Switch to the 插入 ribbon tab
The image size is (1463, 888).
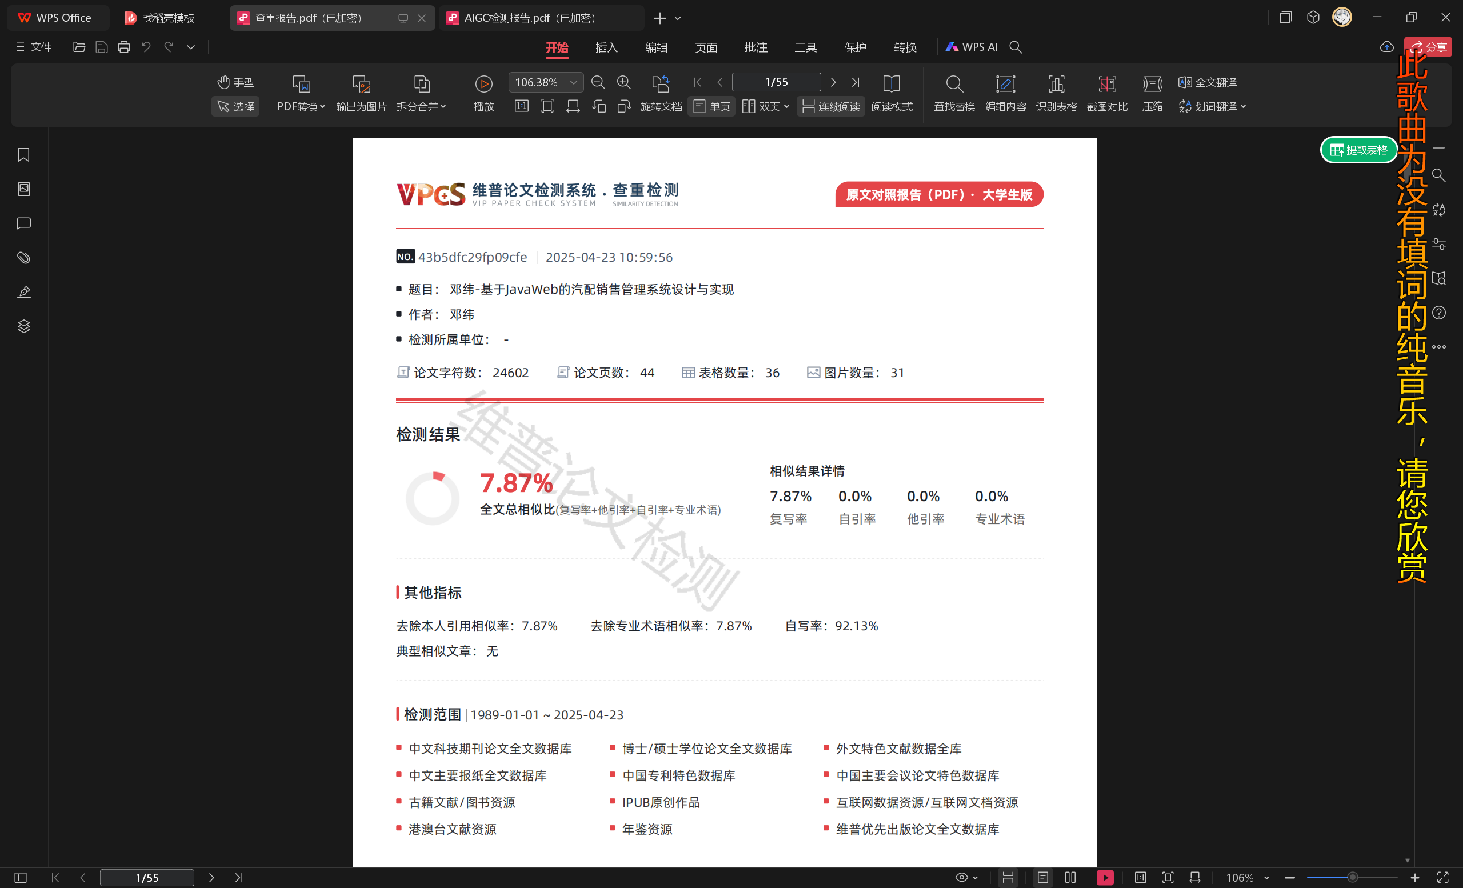pyautogui.click(x=606, y=47)
